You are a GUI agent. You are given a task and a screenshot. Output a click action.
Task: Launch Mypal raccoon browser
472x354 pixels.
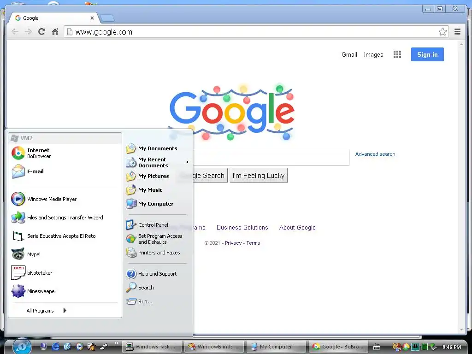tap(65, 254)
